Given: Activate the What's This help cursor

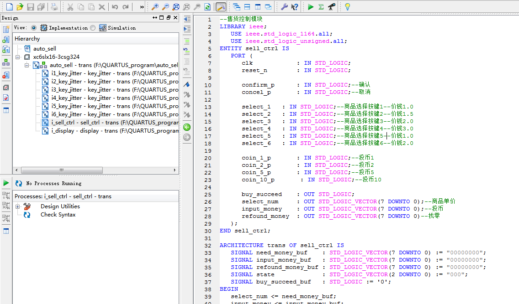Looking at the screenshot, I should [295, 6].
